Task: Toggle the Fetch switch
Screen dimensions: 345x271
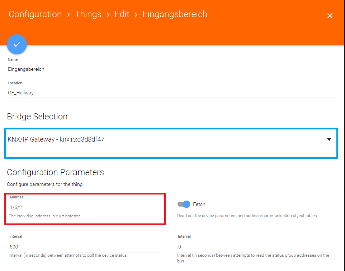Action: point(184,204)
